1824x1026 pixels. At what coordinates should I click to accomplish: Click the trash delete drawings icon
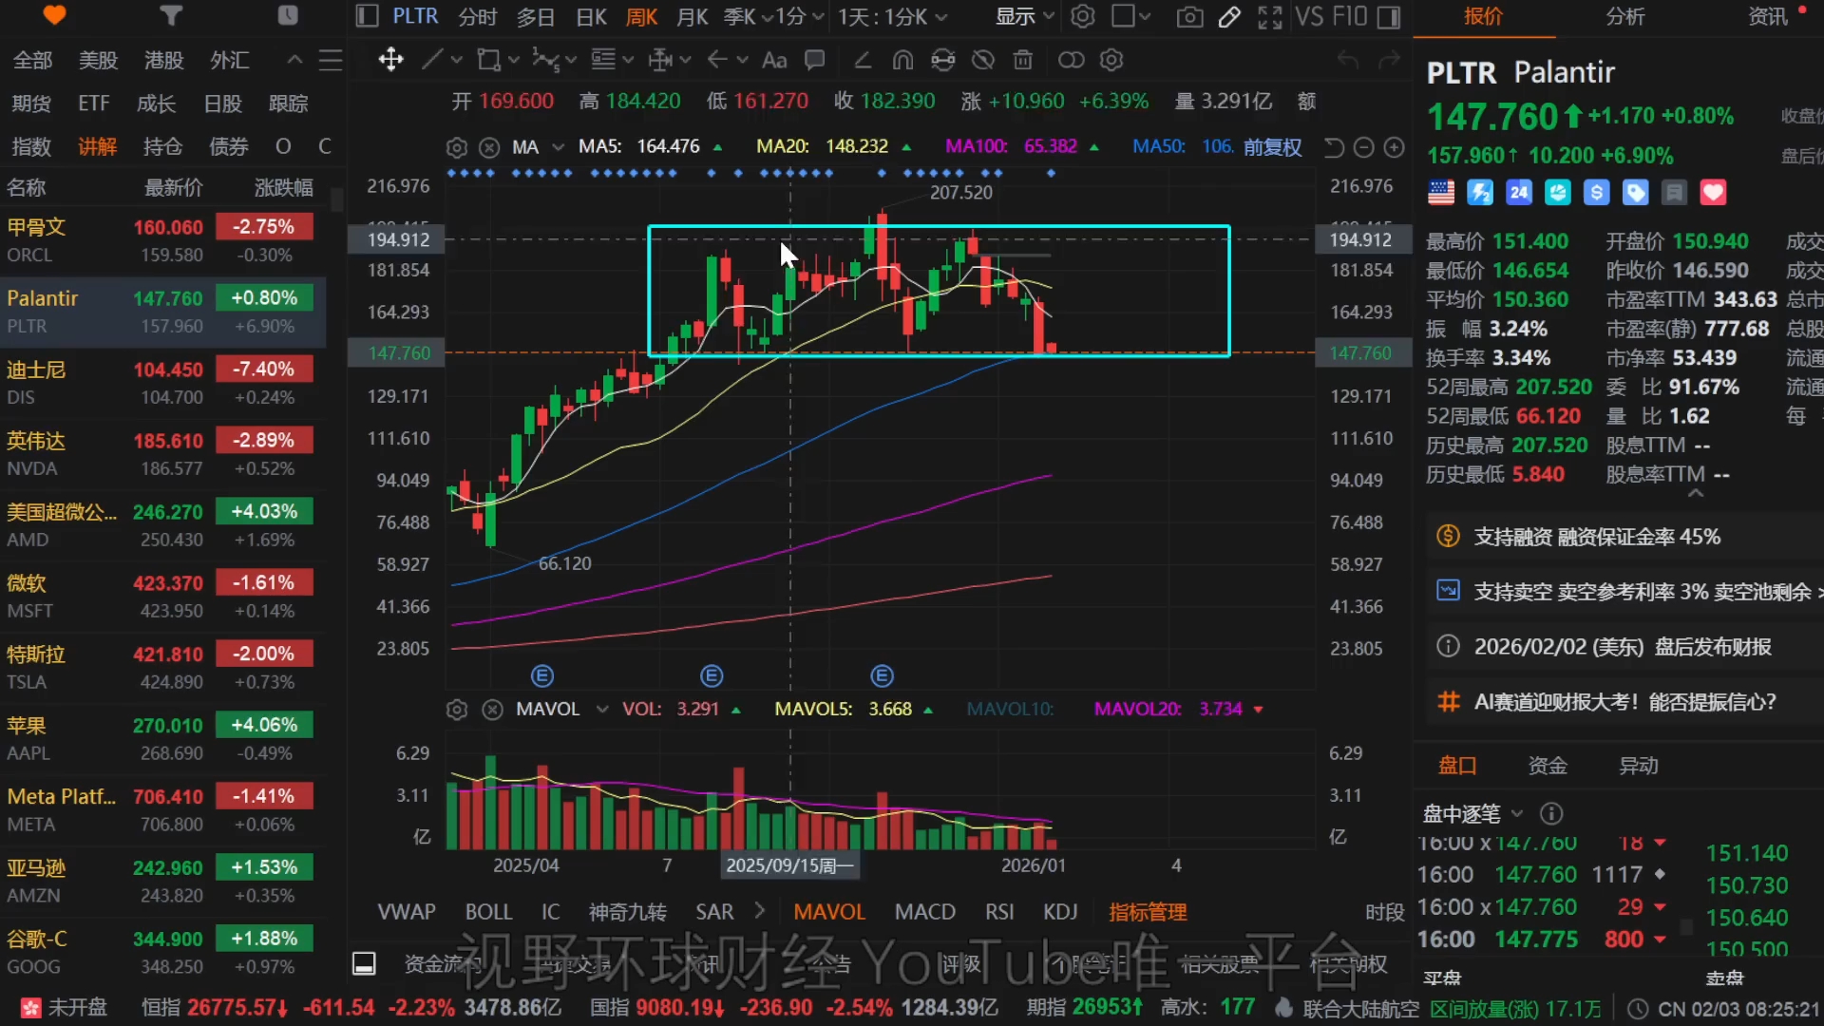pyautogui.click(x=1022, y=60)
